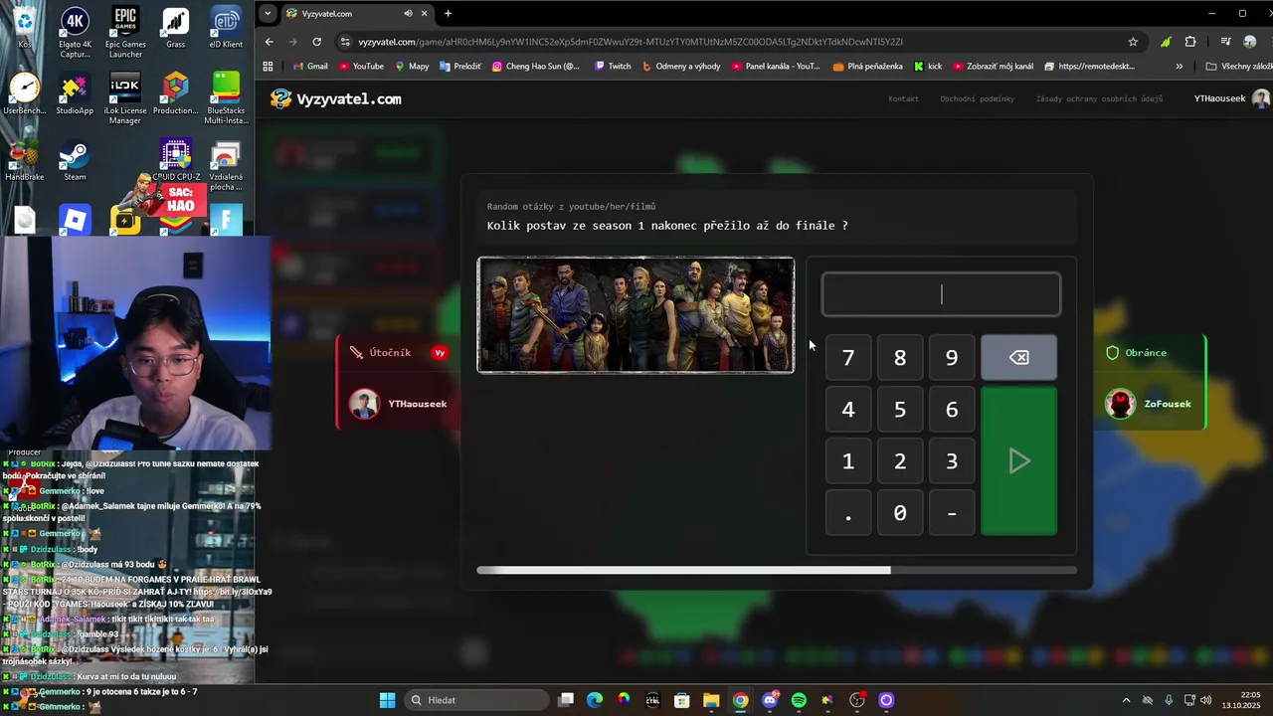Open Discord from taskbar
The image size is (1273, 716).
click(770, 700)
